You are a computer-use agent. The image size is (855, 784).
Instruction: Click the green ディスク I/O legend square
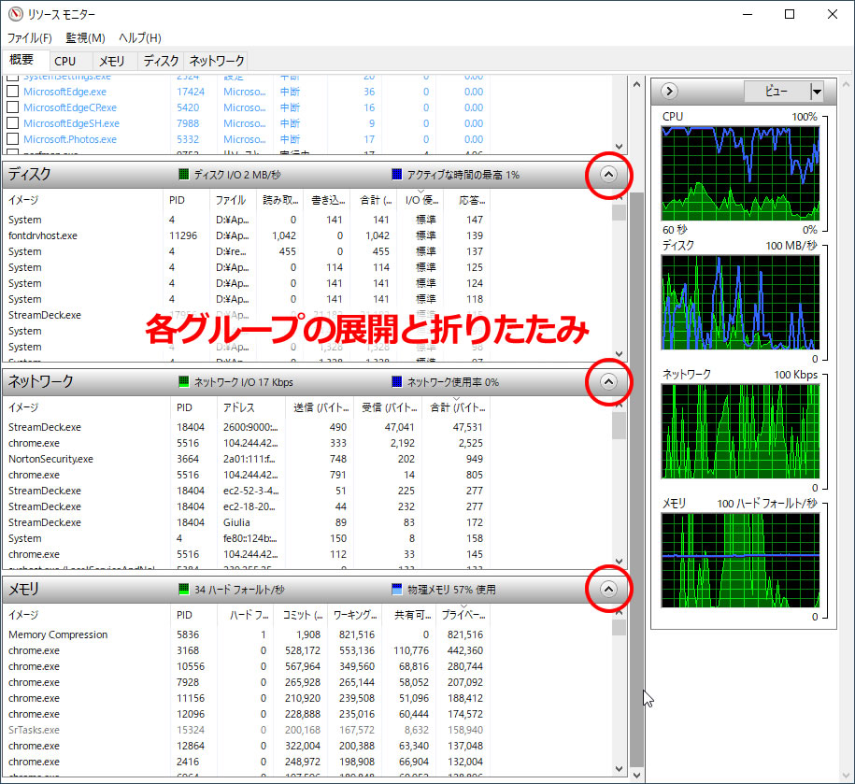click(184, 175)
